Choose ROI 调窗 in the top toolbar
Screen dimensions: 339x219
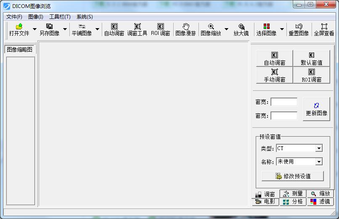pyautogui.click(x=160, y=29)
